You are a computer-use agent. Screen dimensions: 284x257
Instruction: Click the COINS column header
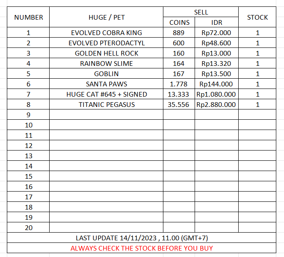[x=179, y=22]
